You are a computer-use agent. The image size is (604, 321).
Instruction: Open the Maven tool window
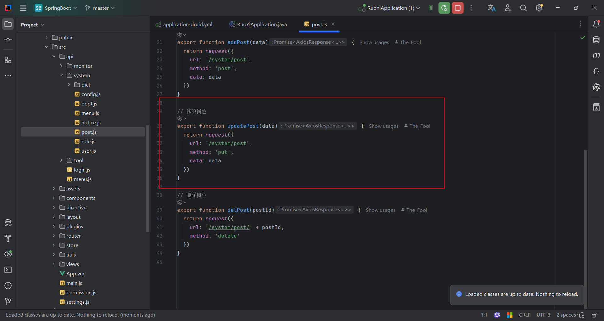pyautogui.click(x=596, y=56)
